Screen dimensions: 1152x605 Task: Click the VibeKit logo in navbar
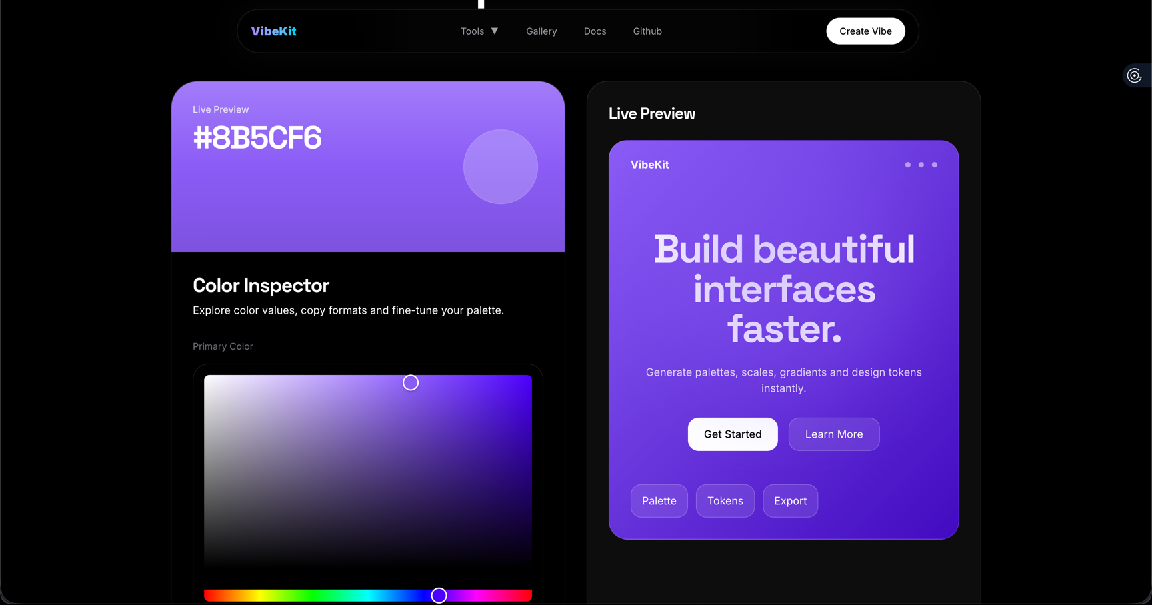point(273,31)
